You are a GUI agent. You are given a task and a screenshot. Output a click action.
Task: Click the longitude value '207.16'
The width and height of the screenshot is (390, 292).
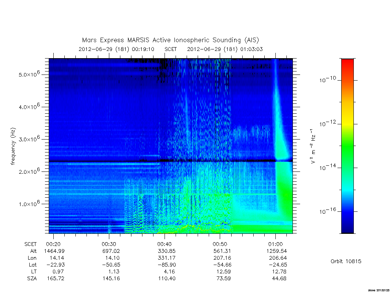click(x=222, y=258)
